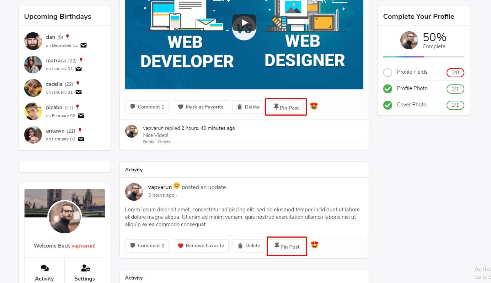Delete the Nice Video comment reply
This screenshot has height=283, width=491.
point(164,142)
